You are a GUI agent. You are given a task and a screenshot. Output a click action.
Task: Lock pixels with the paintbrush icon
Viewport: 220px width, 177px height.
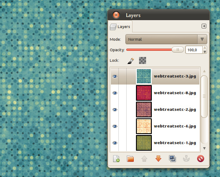[x=131, y=60]
